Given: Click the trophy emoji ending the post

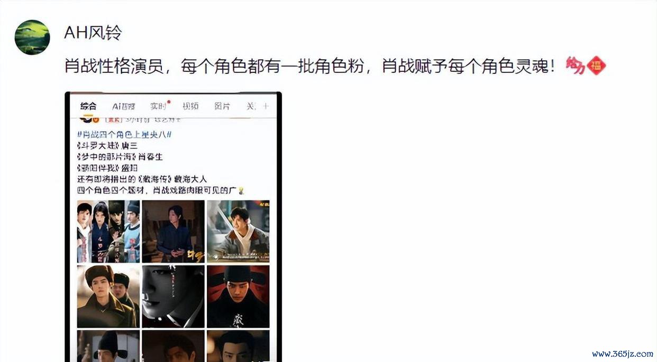Looking at the screenshot, I should tap(241, 190).
